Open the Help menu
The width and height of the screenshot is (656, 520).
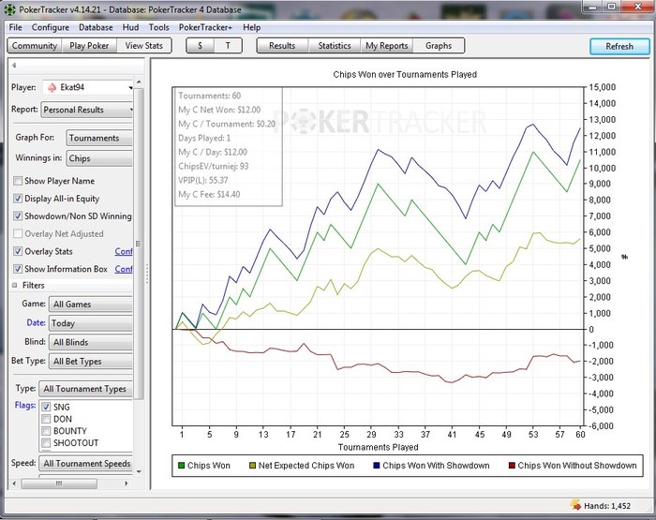tap(252, 27)
